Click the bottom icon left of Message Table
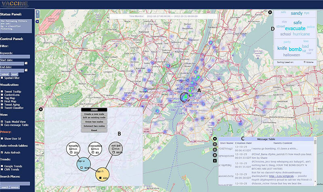Screen dimensions: 323x192 click(x=215, y=161)
